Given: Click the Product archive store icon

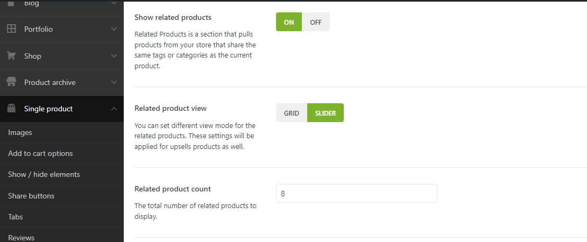Looking at the screenshot, I should [x=11, y=82].
